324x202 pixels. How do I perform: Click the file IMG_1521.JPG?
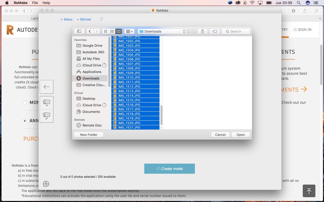click(135, 128)
